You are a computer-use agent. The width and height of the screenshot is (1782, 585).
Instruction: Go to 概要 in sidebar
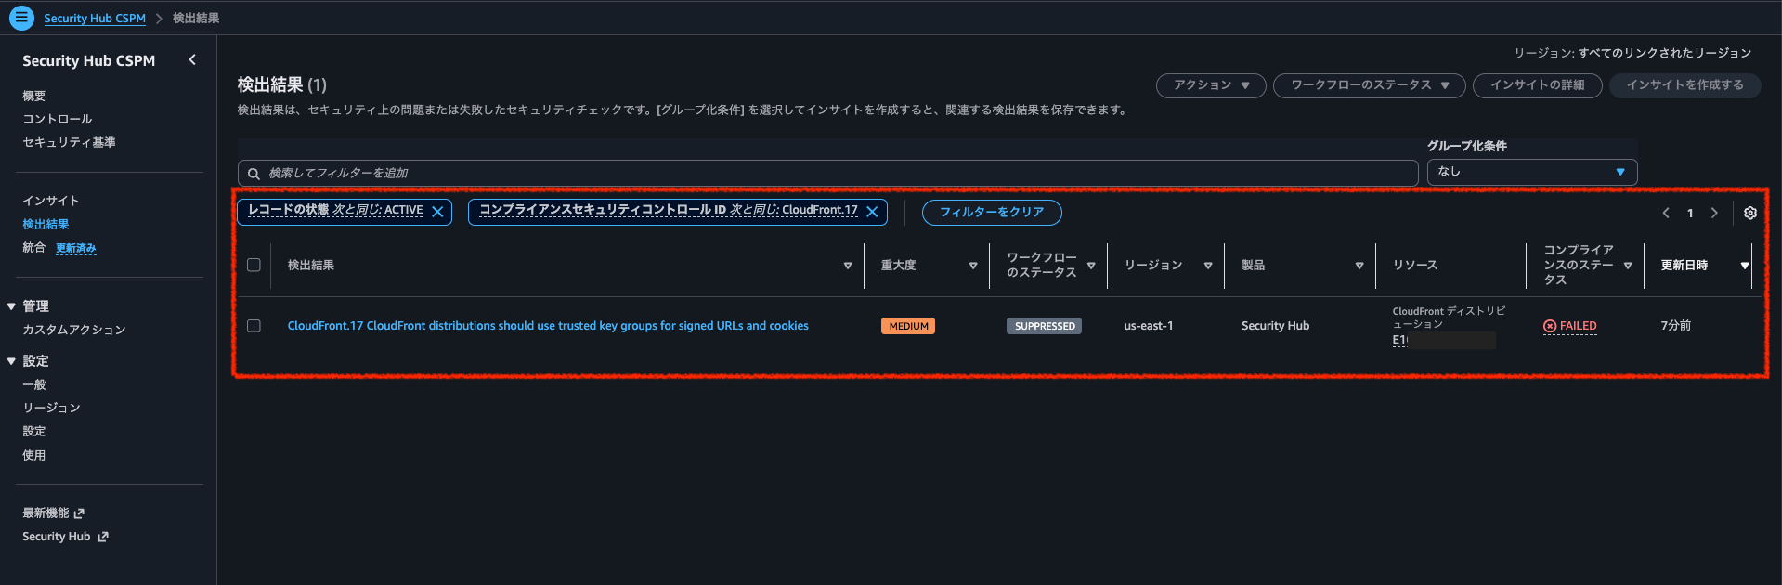point(34,96)
